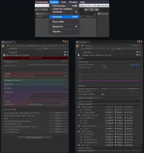Select Preferences... from the Entitas menu
The width and height of the screenshot is (144, 153).
click(64, 6)
